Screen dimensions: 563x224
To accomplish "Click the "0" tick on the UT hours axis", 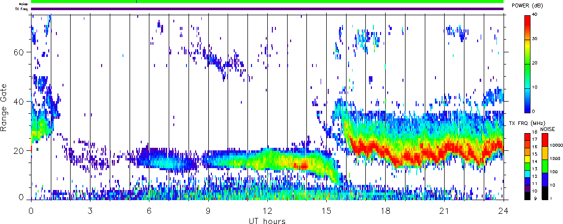I will coord(31,210).
